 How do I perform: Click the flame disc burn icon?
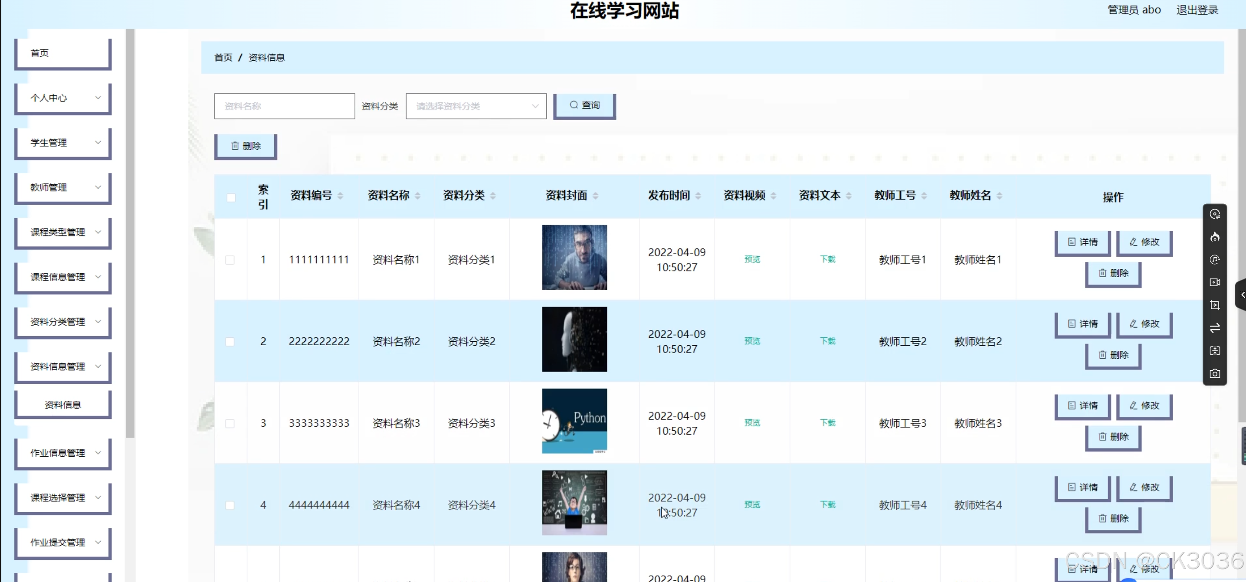click(x=1215, y=237)
